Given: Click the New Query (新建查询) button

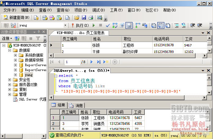Looking at the screenshot, I should point(17,17).
